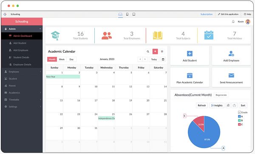Toggle grade B legend checkbox
The height and width of the screenshot is (154, 255).
(239, 120)
